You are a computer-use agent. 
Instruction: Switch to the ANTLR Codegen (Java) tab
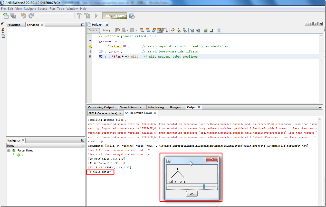[x=103, y=113]
